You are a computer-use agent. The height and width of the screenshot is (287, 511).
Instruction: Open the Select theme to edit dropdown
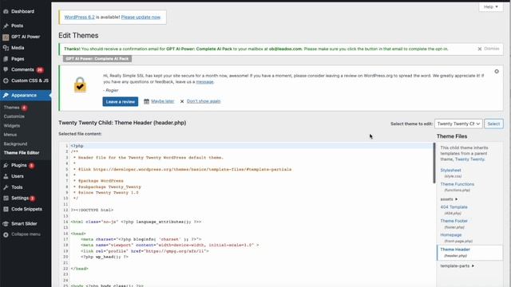point(458,124)
